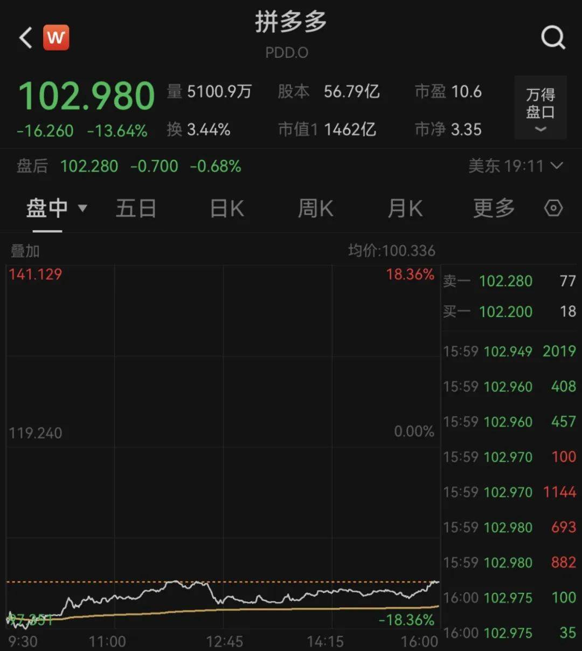Tap the 卖一 ask row label
This screenshot has height=651, width=582.
(457, 281)
